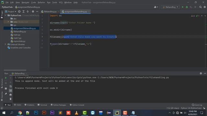Open the Tools menu
This screenshot has height=116, width=207.
point(55,3)
